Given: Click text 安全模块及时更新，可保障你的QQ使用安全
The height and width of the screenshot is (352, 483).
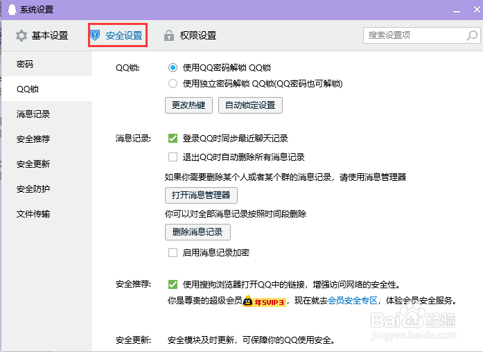Looking at the screenshot, I should [x=251, y=340].
